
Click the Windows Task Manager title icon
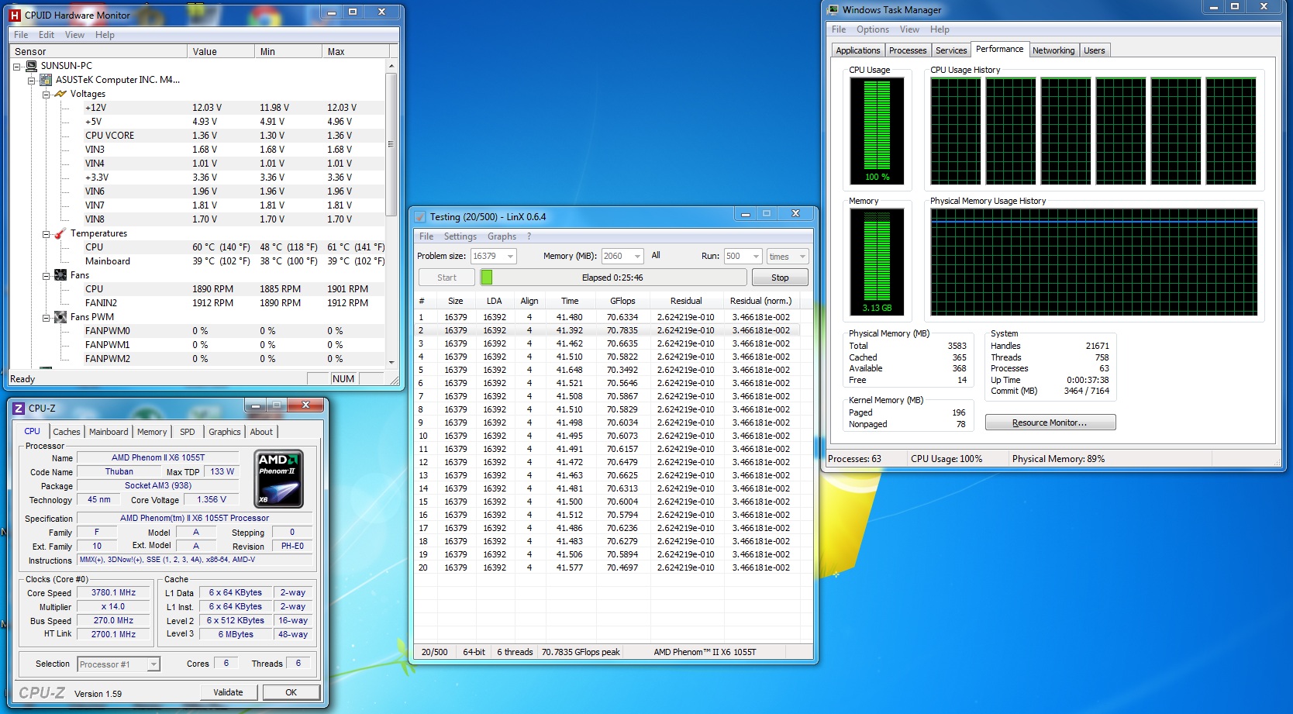pyautogui.click(x=833, y=10)
